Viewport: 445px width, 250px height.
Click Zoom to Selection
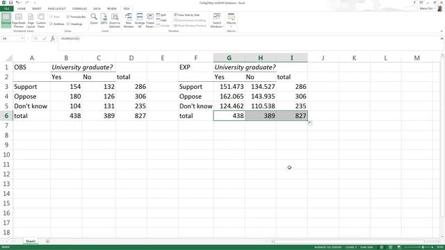(x=115, y=20)
